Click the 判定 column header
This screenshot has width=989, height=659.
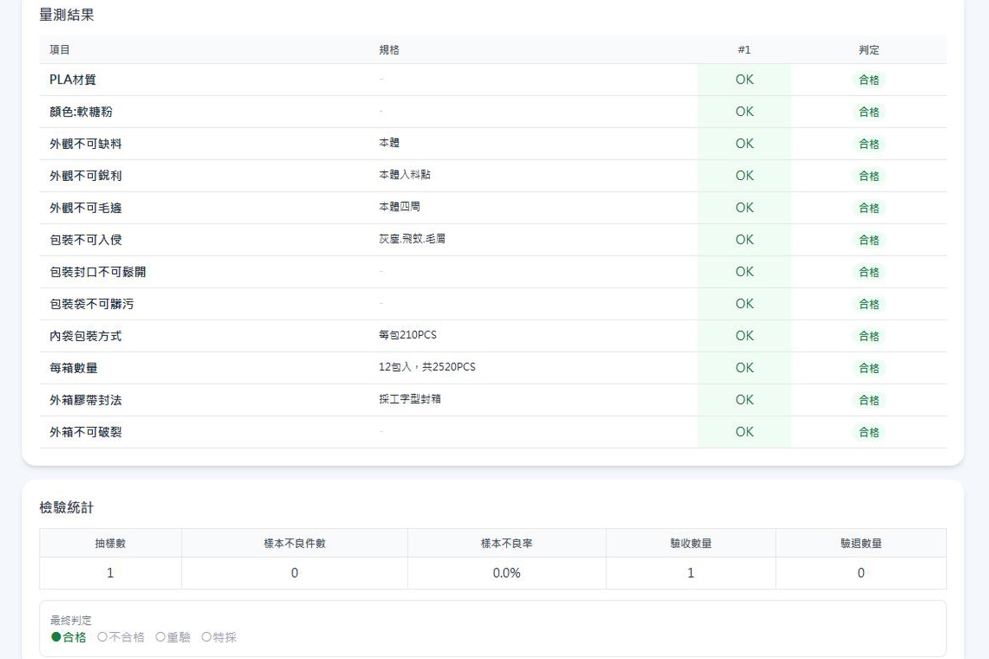click(869, 50)
